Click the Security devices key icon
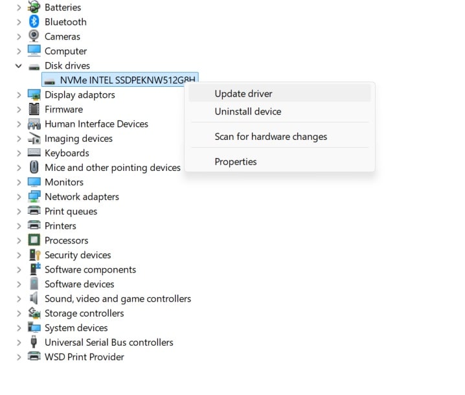This screenshot has height=395, width=465. (34, 254)
